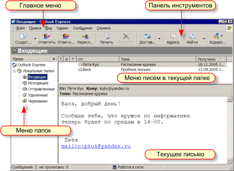Click the Windows logo in menu bar corner
The width and height of the screenshot is (234, 171).
click(229, 28)
